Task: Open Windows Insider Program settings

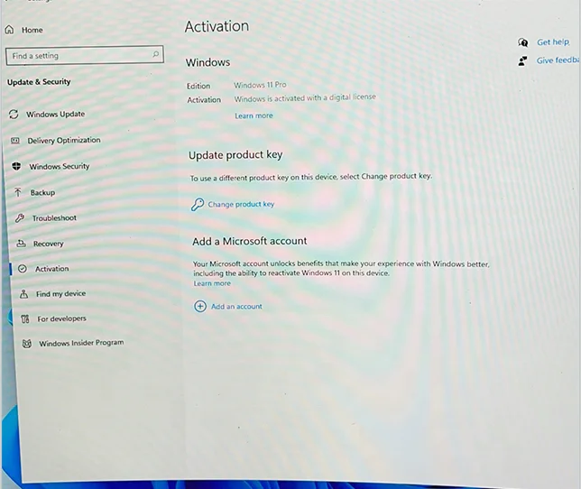Action: tap(81, 343)
